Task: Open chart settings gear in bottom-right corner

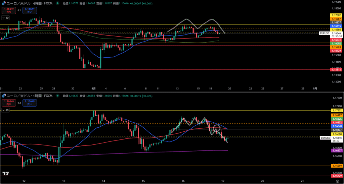Action: click(337, 181)
